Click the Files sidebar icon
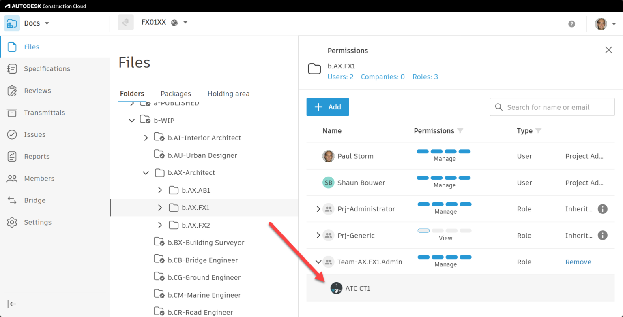The height and width of the screenshot is (317, 623). (x=12, y=47)
